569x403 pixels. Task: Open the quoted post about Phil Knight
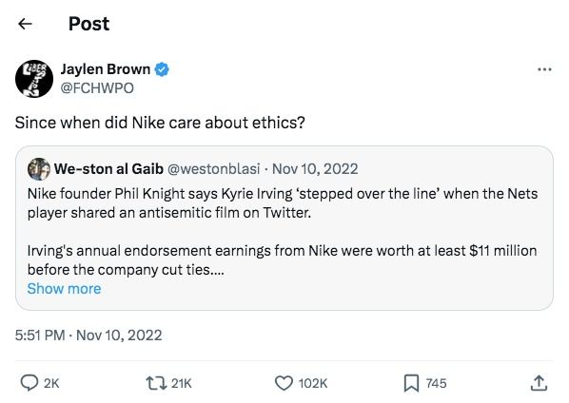click(284, 228)
